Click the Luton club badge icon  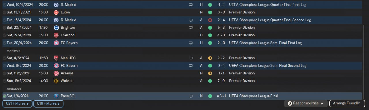click(56, 12)
